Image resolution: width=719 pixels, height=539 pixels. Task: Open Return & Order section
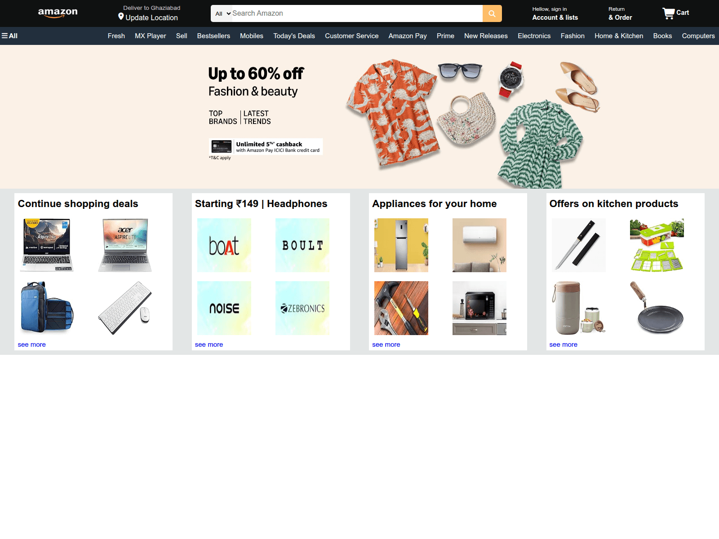pos(620,13)
